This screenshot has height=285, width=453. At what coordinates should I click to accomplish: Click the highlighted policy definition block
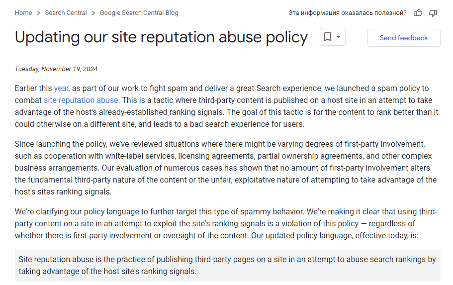[227, 266]
